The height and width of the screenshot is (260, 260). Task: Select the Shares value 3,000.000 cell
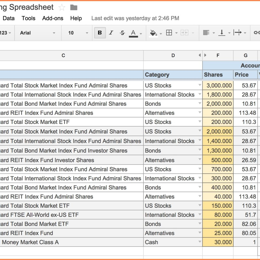(x=217, y=85)
